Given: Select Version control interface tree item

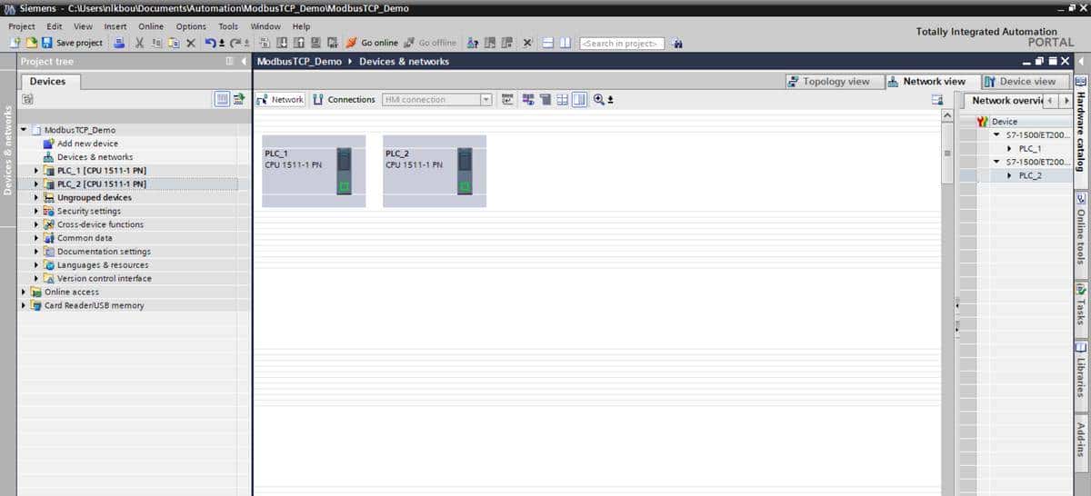Looking at the screenshot, I should 105,278.
